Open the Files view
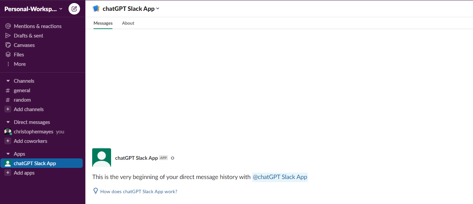This screenshot has width=473, height=204. pyautogui.click(x=19, y=55)
